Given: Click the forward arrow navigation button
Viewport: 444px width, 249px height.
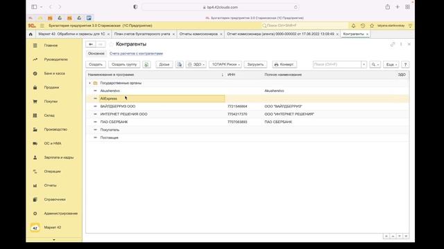Looking at the screenshot, I should 100,44.
